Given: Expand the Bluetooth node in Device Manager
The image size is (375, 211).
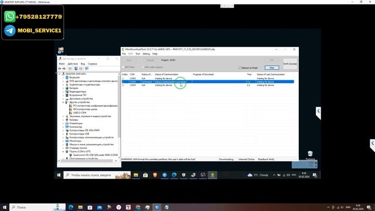Looking at the screenshot, I should click(63, 77).
